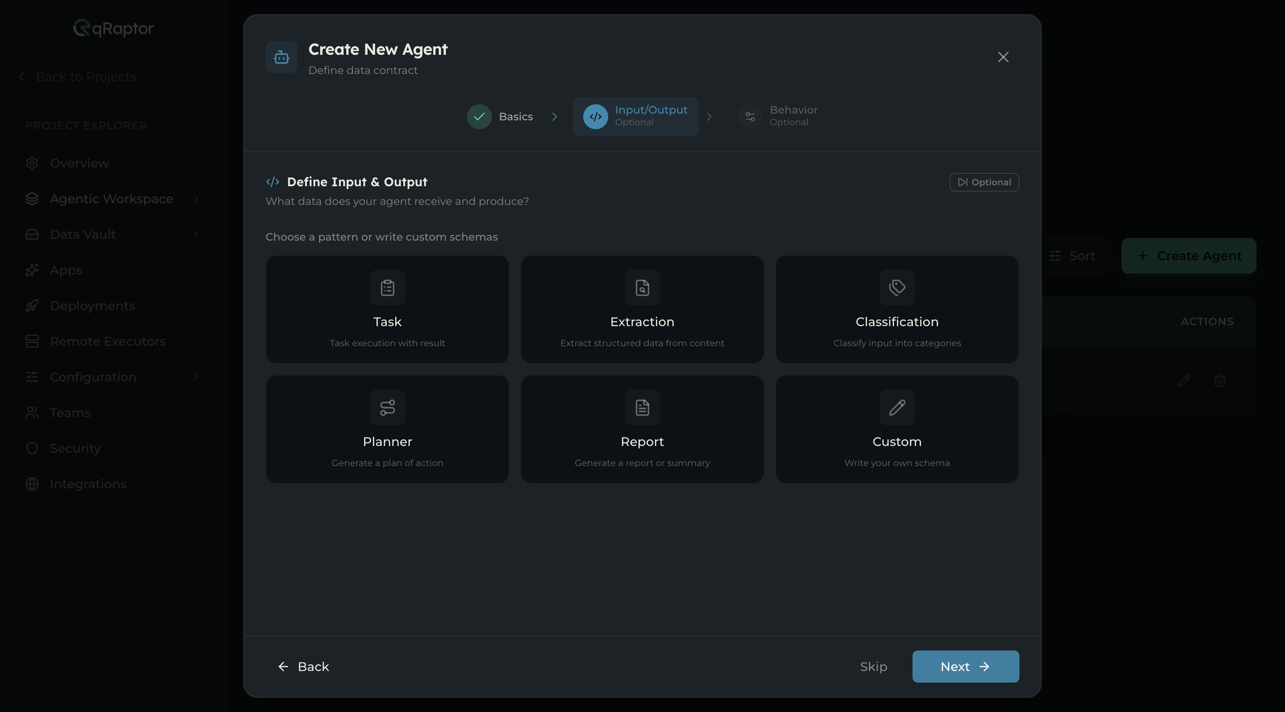The width and height of the screenshot is (1285, 712).
Task: Click the Agentic Workspace layers icon
Action: point(32,199)
